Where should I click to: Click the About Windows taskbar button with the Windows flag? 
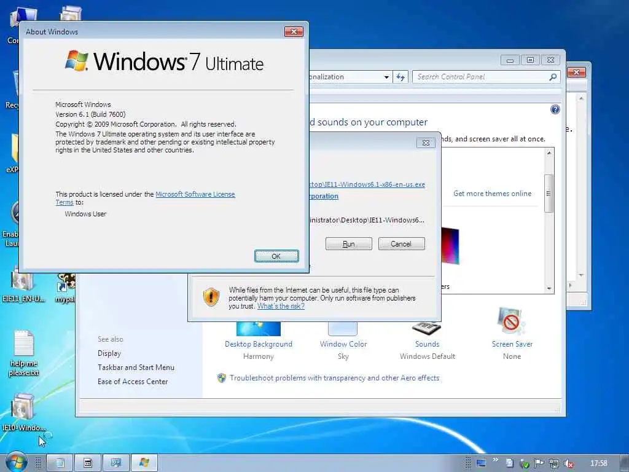[x=144, y=463]
